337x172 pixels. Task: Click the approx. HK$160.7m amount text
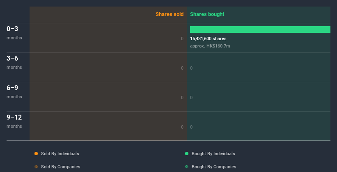(x=210, y=46)
